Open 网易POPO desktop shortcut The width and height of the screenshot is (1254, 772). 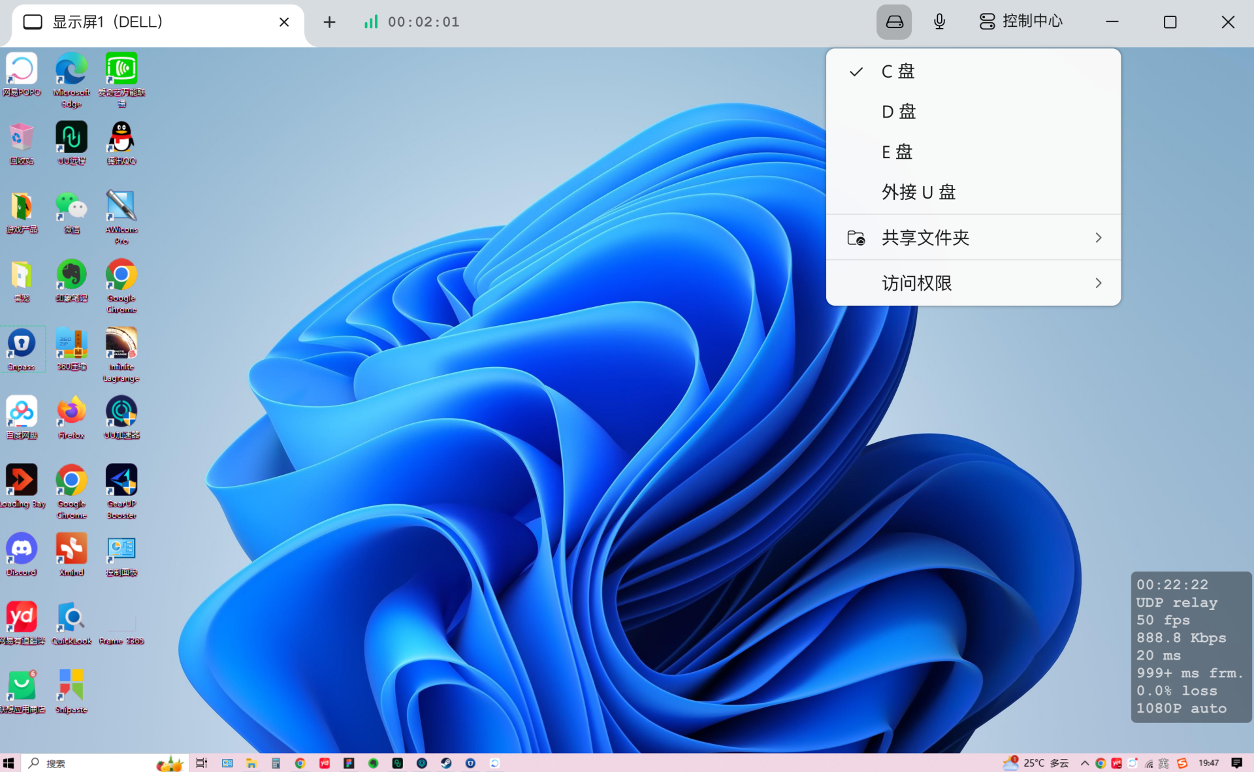[x=22, y=75]
